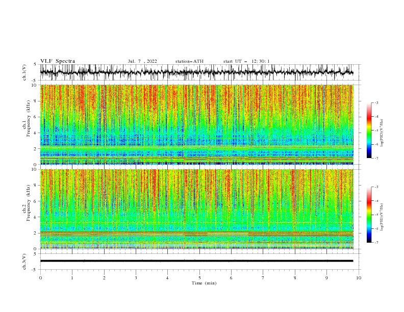Click the ch.3 flat black trace
This screenshot has width=404, height=312.
tap(196, 261)
